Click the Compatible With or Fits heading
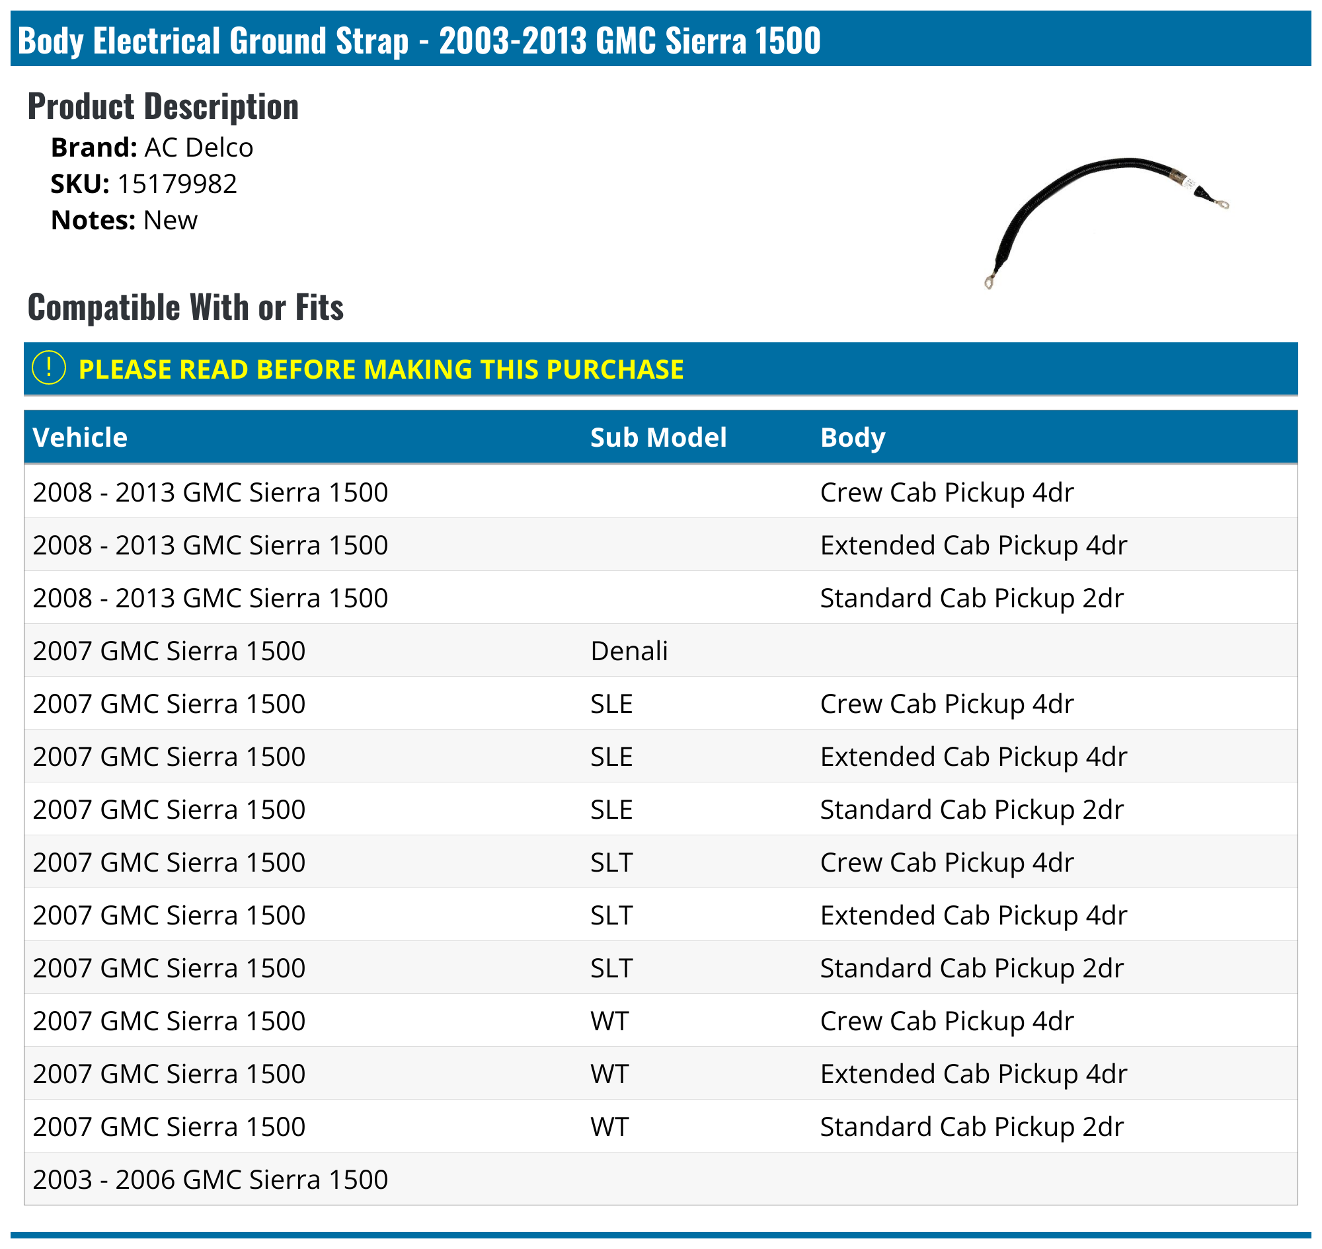1322x1249 pixels. [186, 307]
